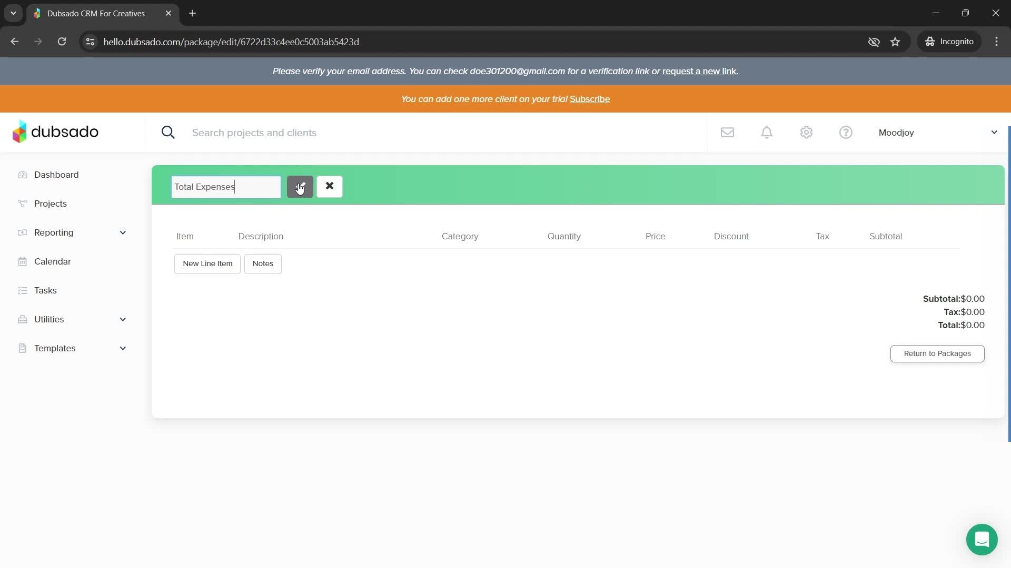The image size is (1011, 568).
Task: Click the Incognito profile button
Action: coord(949,42)
